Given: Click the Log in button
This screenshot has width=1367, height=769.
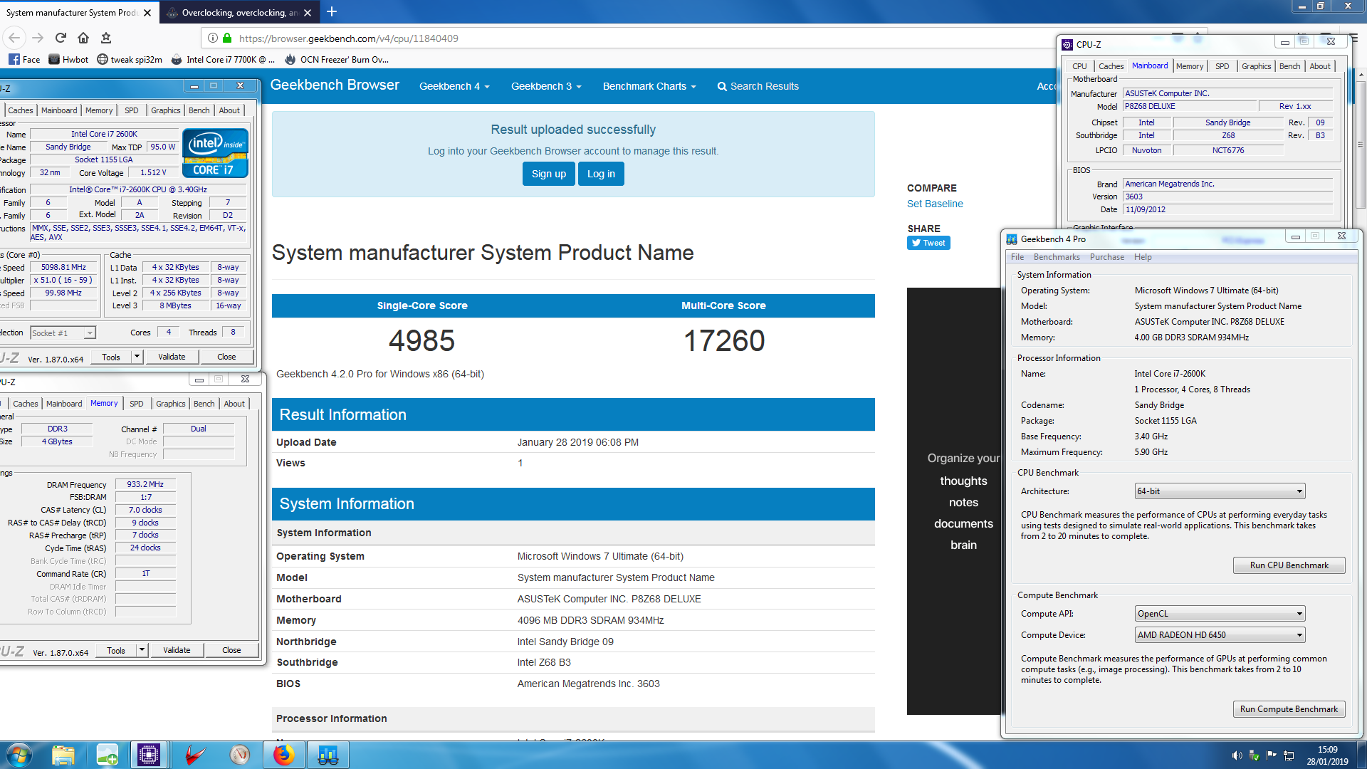Looking at the screenshot, I should (601, 174).
